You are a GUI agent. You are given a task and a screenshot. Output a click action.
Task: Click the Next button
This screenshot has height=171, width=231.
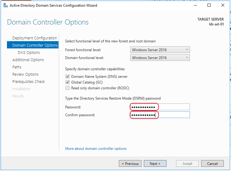click(x=155, y=164)
